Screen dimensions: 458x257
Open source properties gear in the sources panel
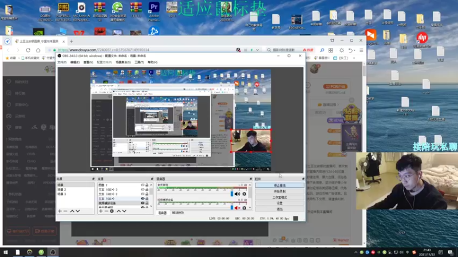[x=112, y=211]
